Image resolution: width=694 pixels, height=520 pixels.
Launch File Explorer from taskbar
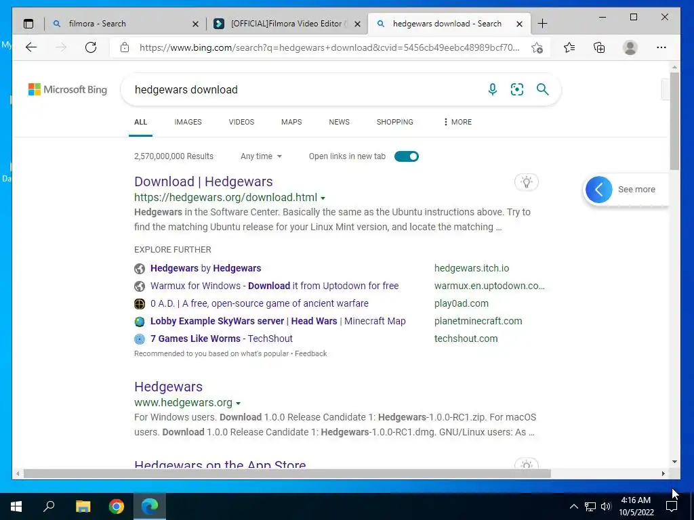[83, 506]
